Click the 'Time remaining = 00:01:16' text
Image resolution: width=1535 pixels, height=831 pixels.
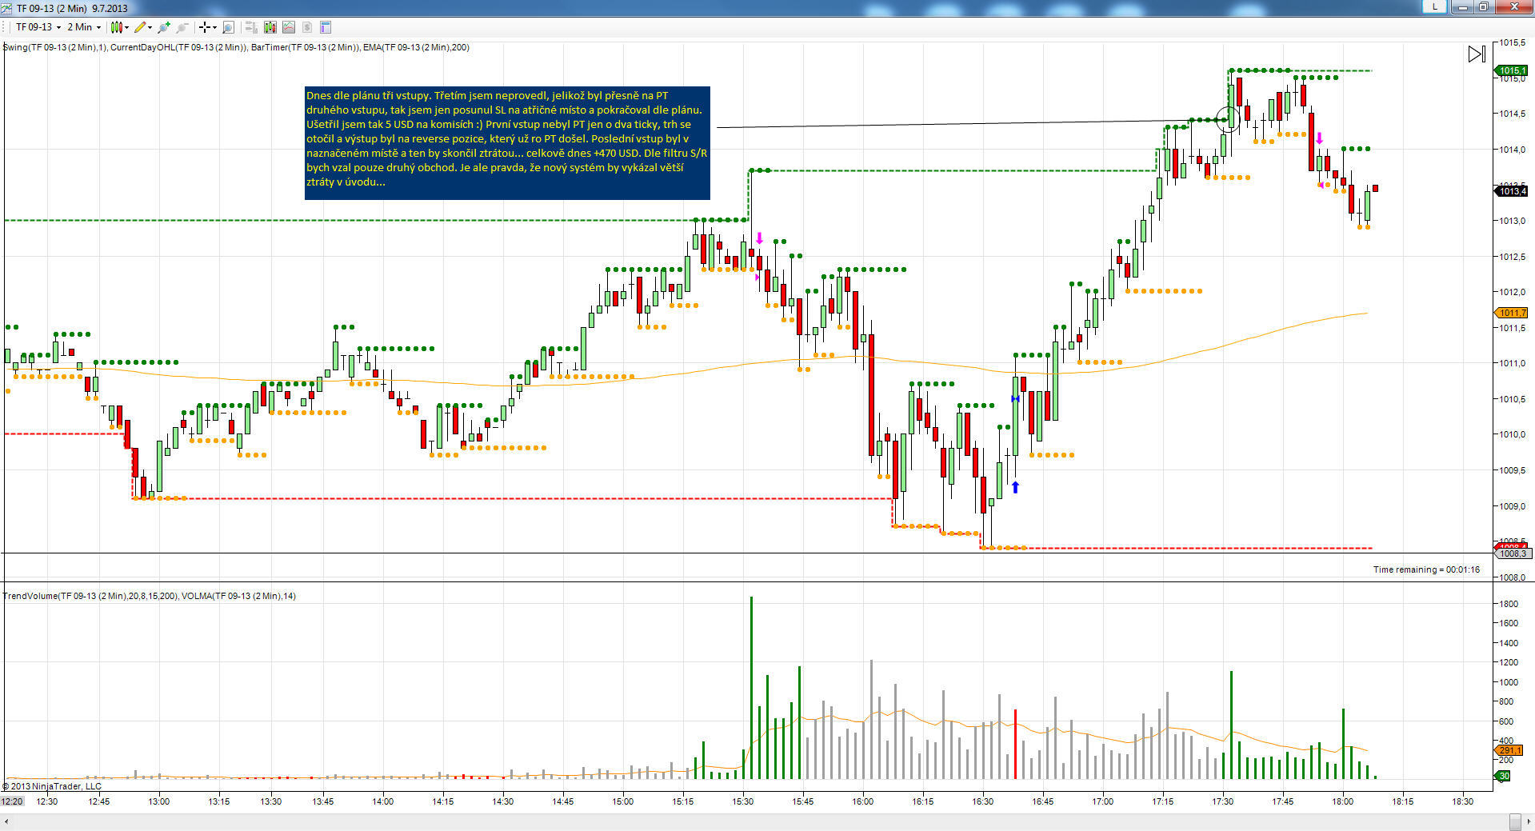pyautogui.click(x=1426, y=569)
